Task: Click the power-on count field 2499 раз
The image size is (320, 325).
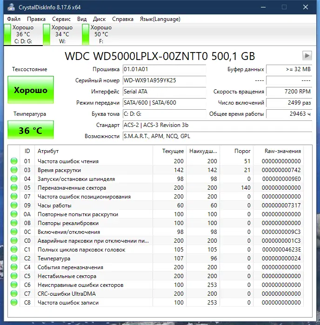Action: click(x=289, y=103)
